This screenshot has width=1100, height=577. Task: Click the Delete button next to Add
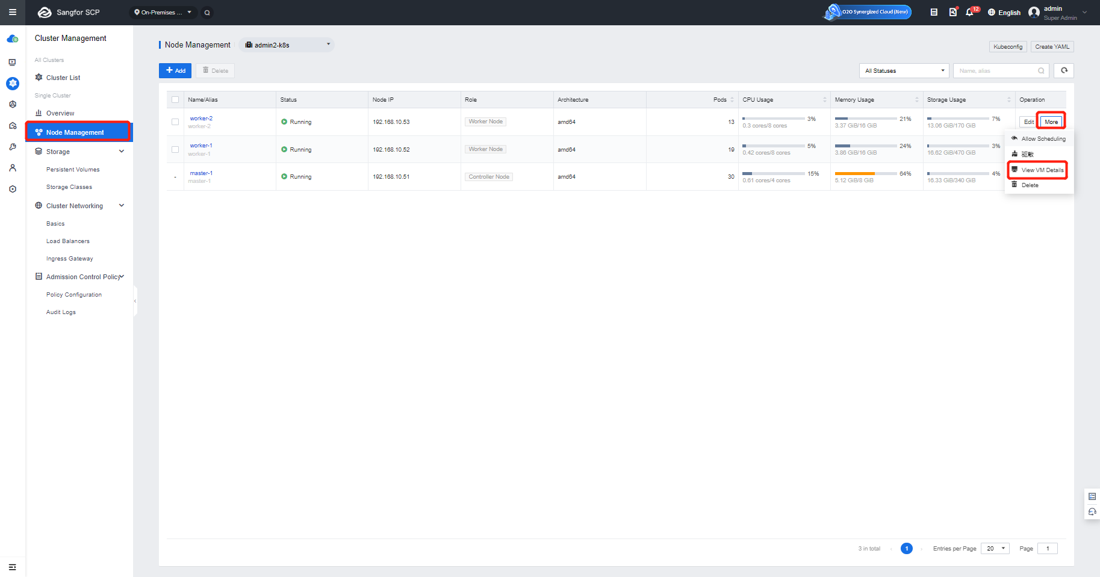215,70
